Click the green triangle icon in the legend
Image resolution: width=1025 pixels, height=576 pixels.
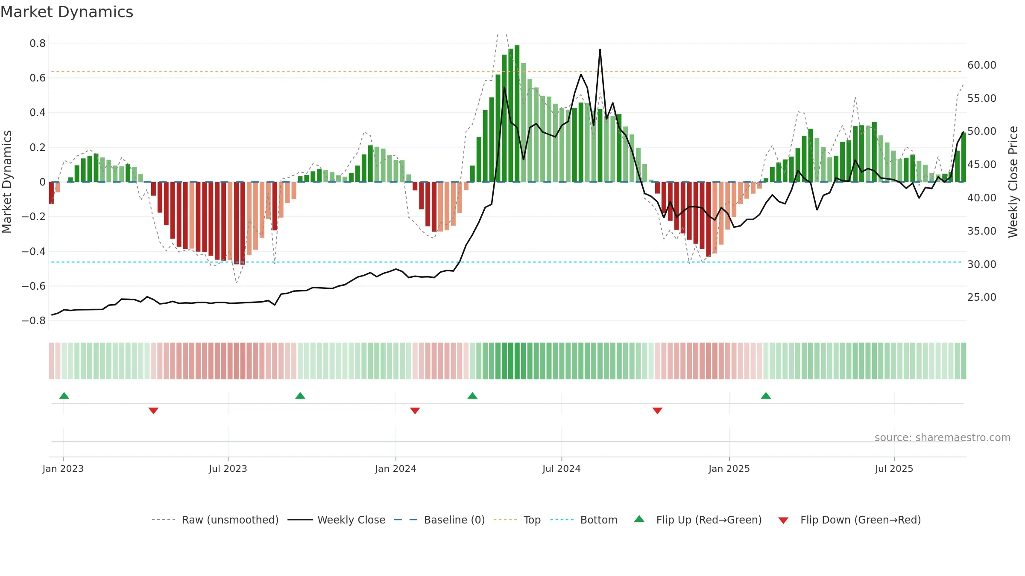click(639, 519)
